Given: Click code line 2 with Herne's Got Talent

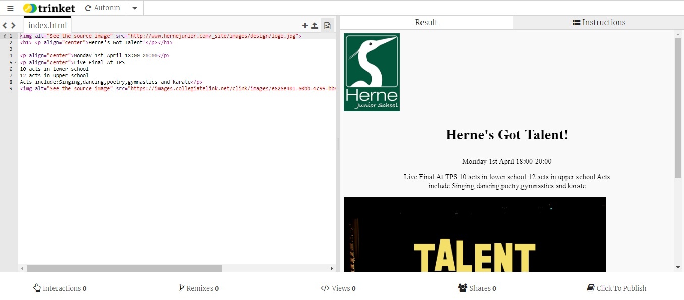Looking at the screenshot, I should coord(96,43).
